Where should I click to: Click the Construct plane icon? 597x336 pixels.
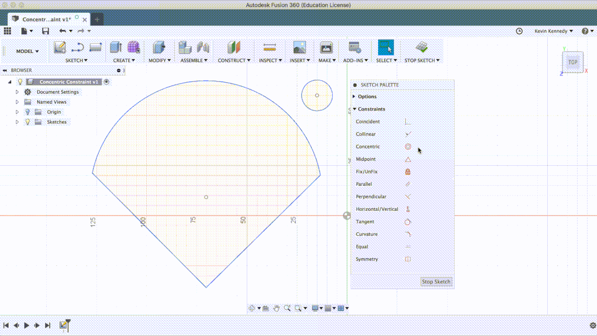[x=234, y=48]
